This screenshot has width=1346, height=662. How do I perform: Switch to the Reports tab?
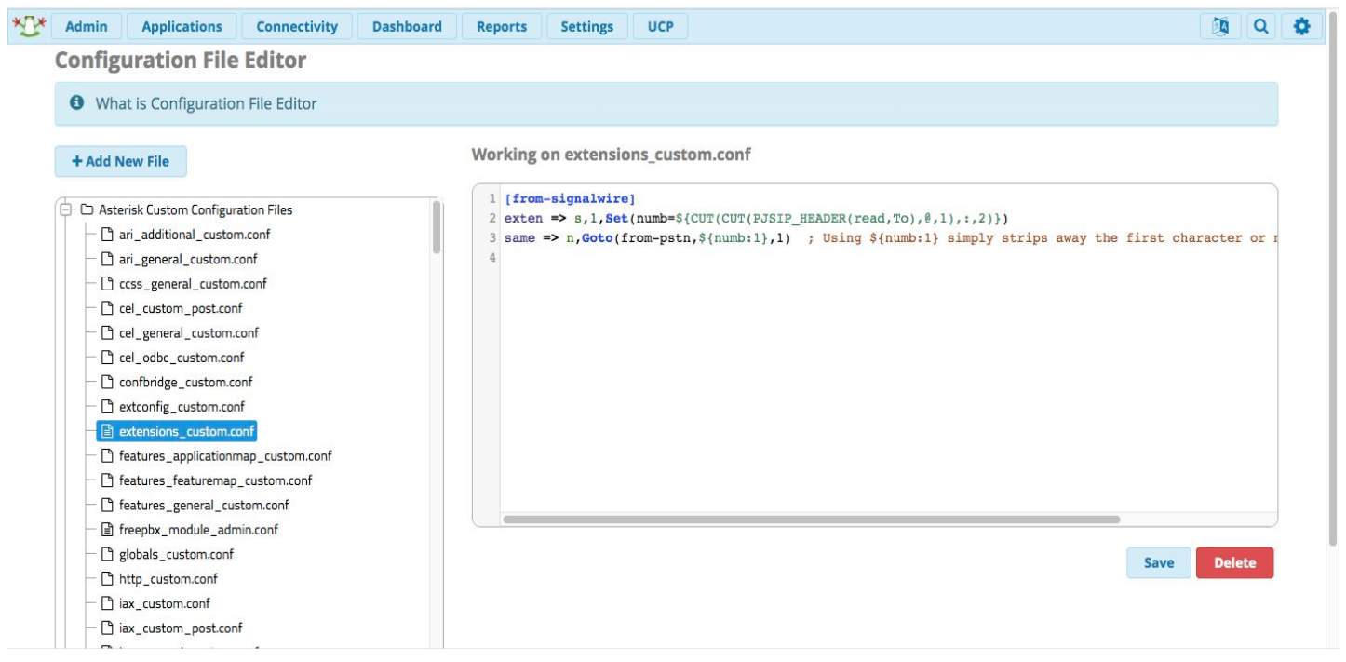[501, 25]
